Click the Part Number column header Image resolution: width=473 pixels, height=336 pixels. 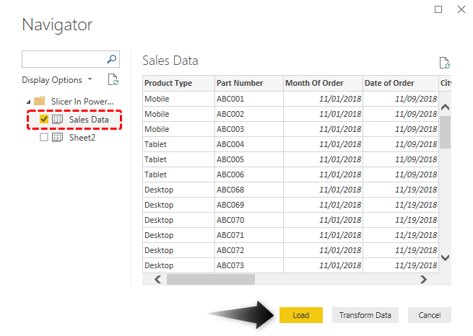(x=249, y=83)
